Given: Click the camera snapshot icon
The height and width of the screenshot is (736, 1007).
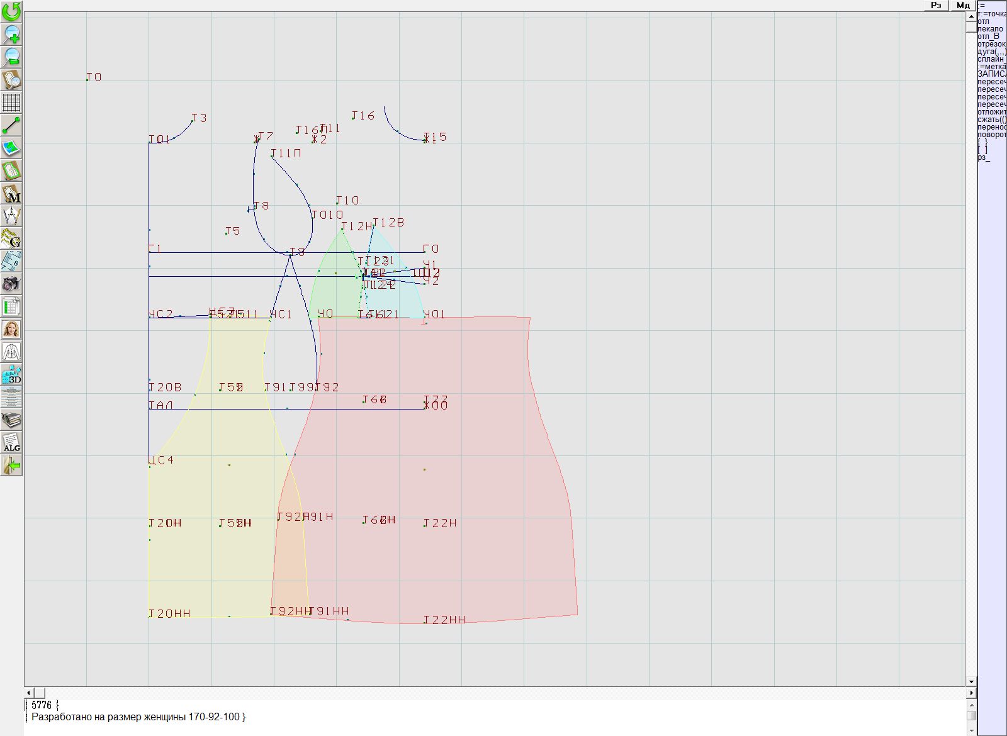Looking at the screenshot, I should pos(11,284).
